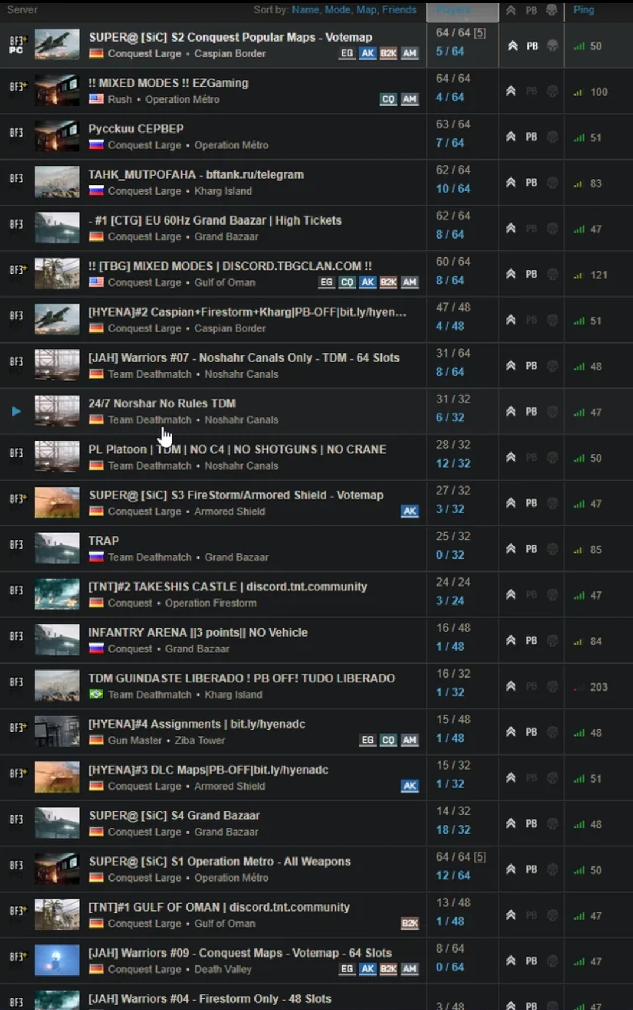The height and width of the screenshot is (1010, 633).
Task: Click the US flag on EZGaming row
Action: 96,99
